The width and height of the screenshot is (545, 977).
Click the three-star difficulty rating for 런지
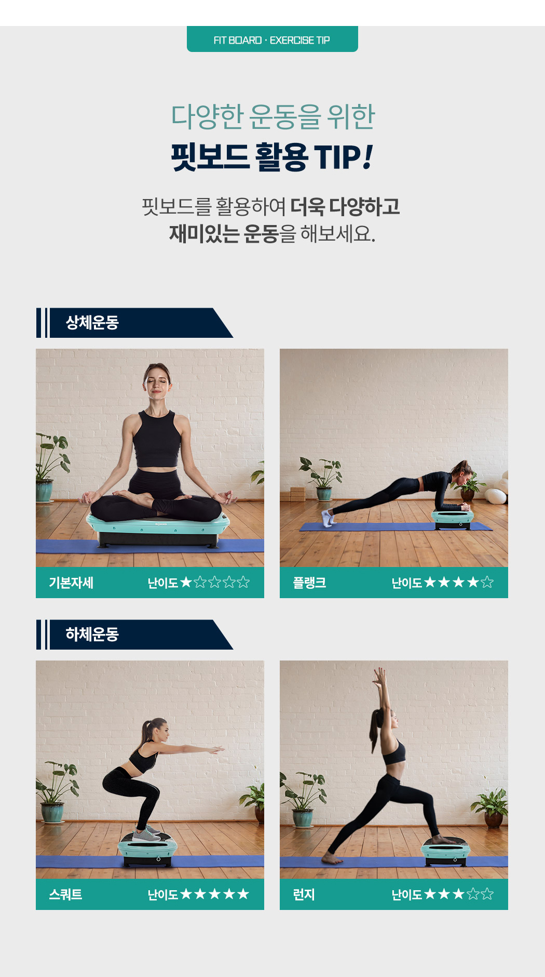click(x=443, y=894)
